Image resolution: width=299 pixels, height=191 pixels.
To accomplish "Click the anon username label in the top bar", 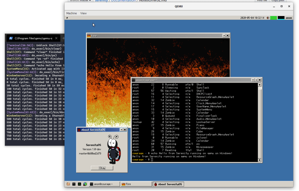I will click(x=289, y=18).
